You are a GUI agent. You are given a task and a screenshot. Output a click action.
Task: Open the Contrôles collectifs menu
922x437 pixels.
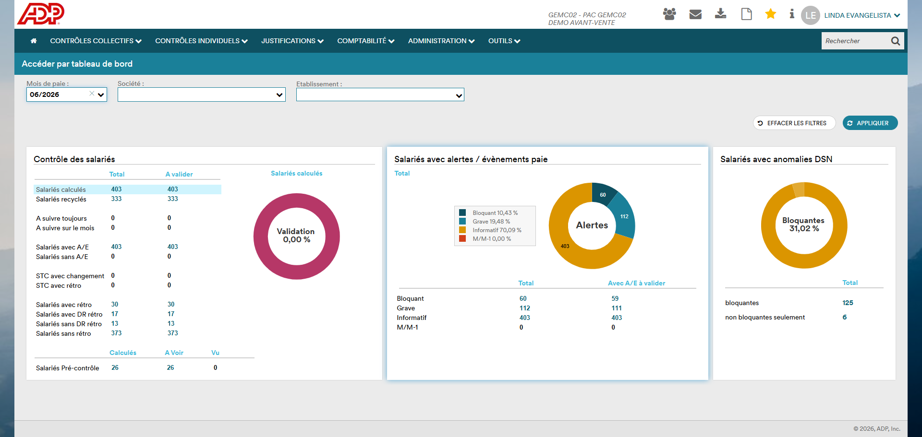coord(96,41)
